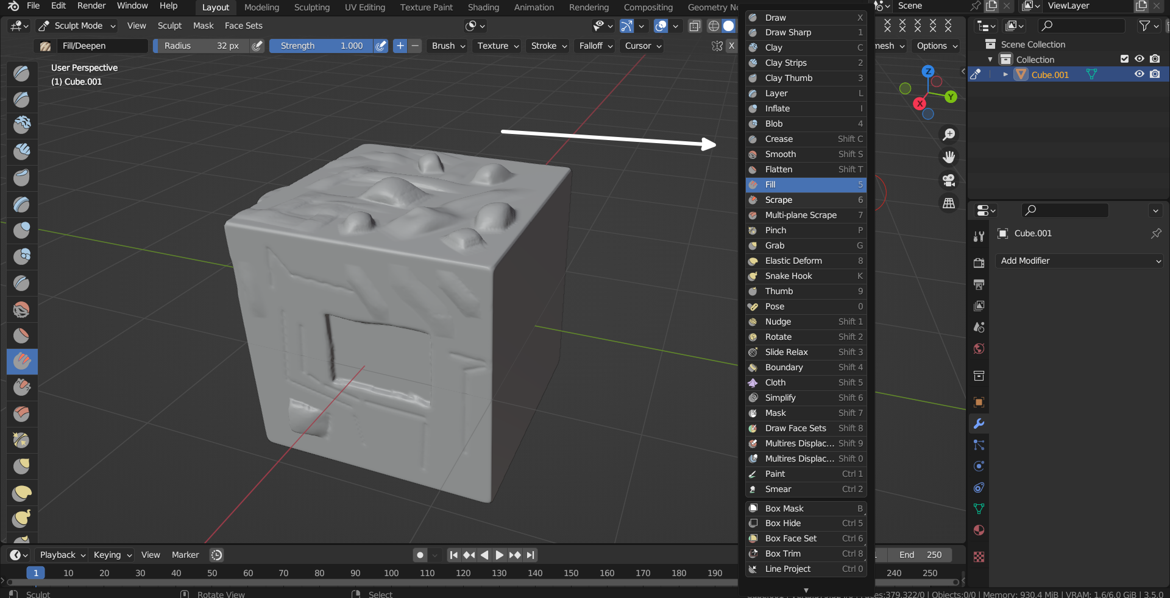
Task: Hide Cube.001 with its eye icon
Action: coord(1139,74)
